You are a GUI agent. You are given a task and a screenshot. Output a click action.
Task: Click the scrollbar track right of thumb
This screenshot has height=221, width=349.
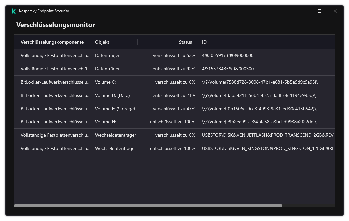[308, 206]
